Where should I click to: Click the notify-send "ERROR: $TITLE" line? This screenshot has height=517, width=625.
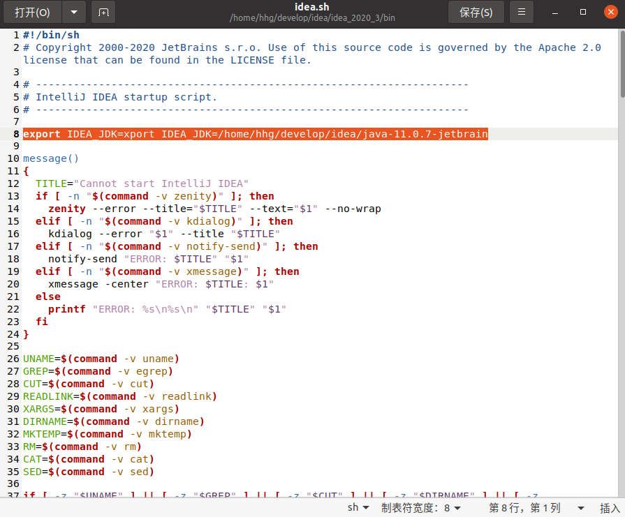[x=148, y=259]
